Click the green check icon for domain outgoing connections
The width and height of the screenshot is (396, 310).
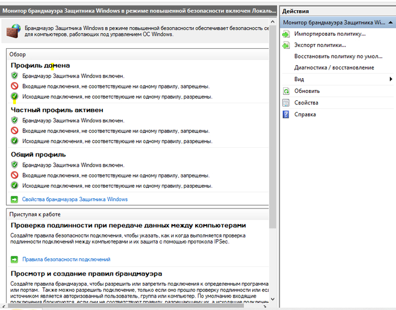(15, 96)
